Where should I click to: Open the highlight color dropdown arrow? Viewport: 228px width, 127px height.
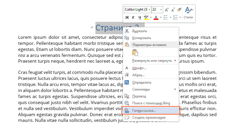(x=151, y=18)
